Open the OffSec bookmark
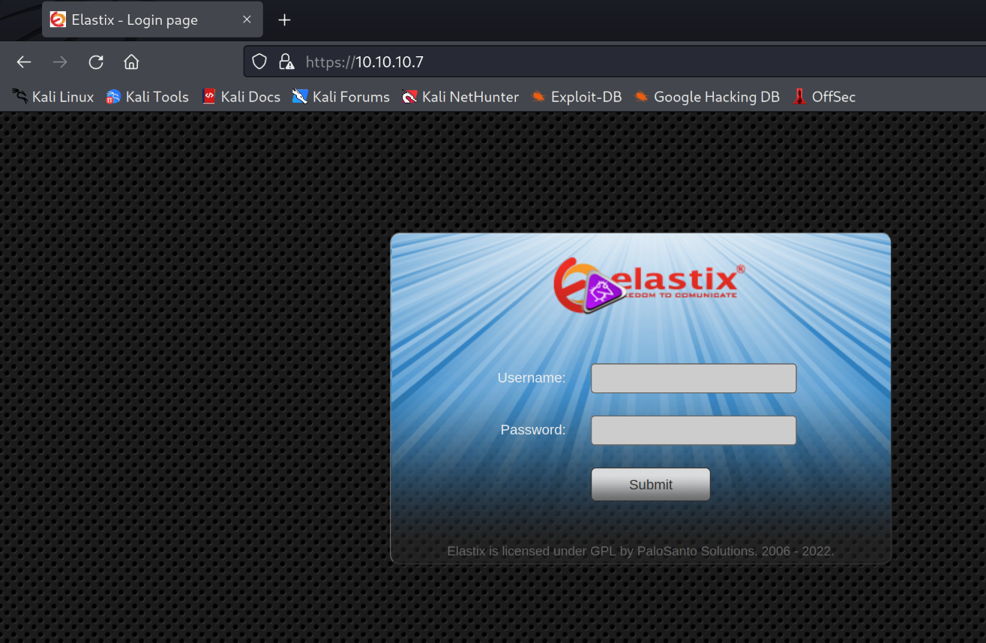 tap(824, 97)
